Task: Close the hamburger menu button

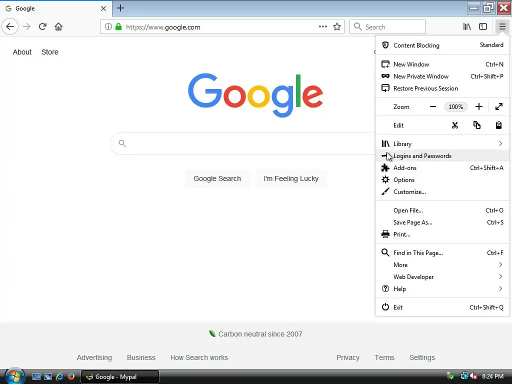Action: 502,27
